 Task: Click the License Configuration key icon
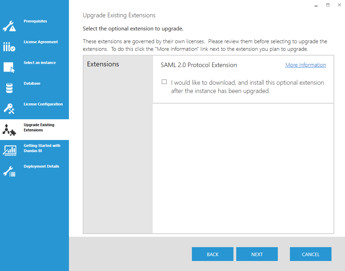[x=9, y=109]
